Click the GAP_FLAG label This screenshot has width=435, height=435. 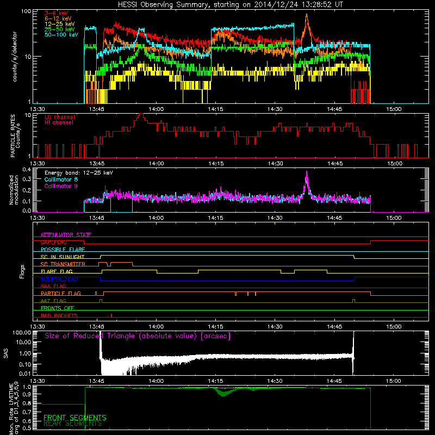pos(53,242)
